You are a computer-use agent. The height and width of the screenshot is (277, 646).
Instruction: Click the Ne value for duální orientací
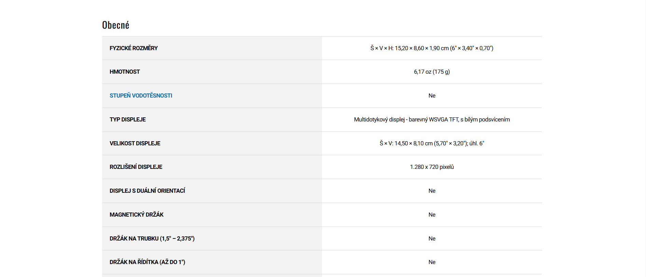pyautogui.click(x=432, y=191)
